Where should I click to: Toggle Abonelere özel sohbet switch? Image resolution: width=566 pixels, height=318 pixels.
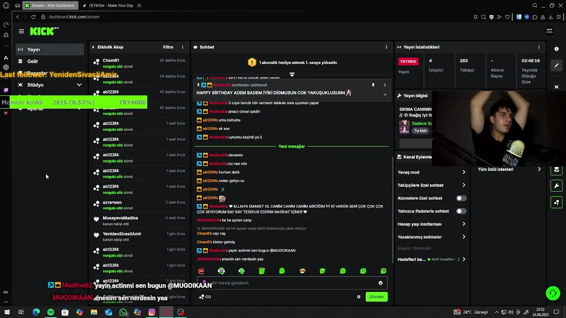461,198
